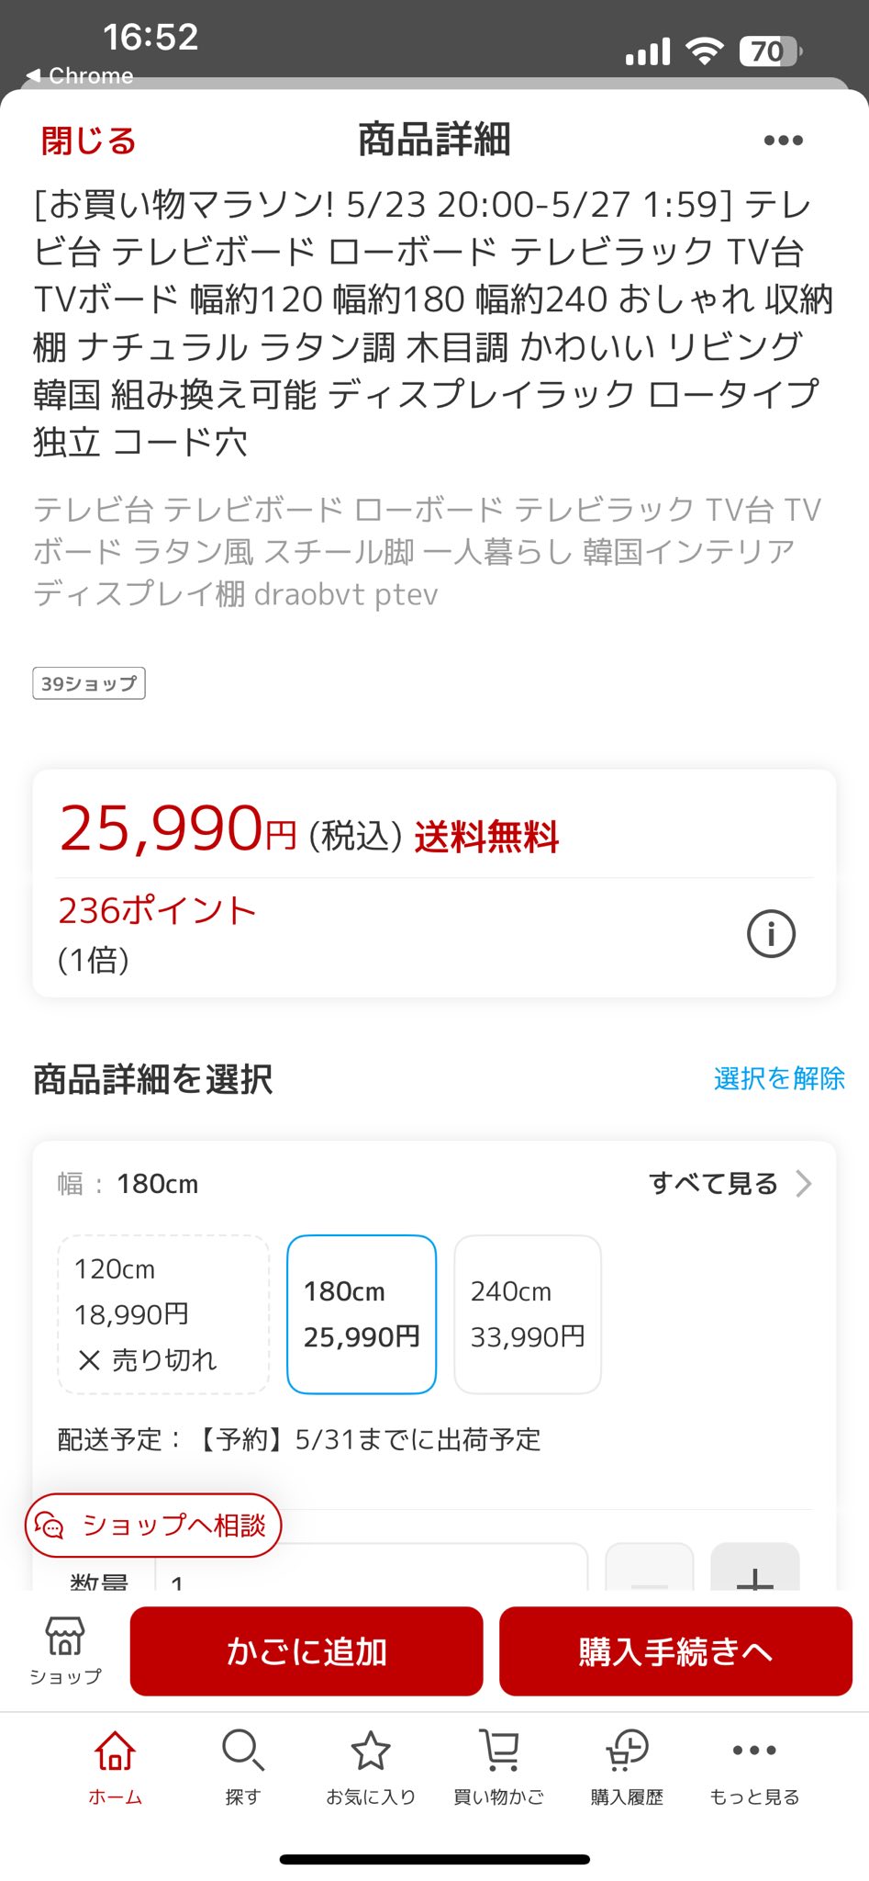Open the three-dot options menu
The width and height of the screenshot is (869, 1881).
783,141
